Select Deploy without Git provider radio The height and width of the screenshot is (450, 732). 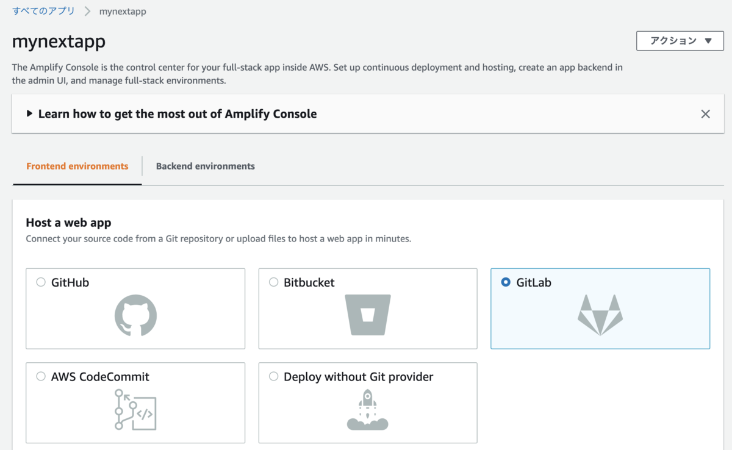[x=273, y=377]
